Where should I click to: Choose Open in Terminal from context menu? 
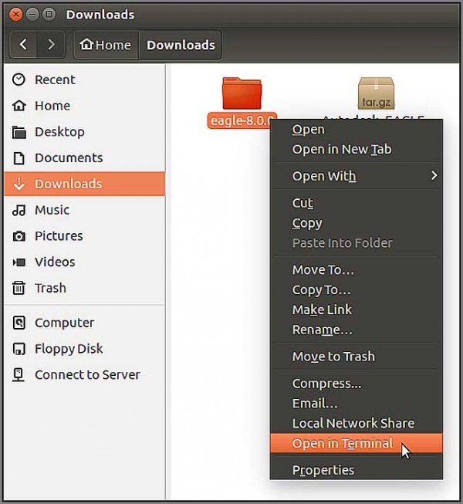click(343, 444)
